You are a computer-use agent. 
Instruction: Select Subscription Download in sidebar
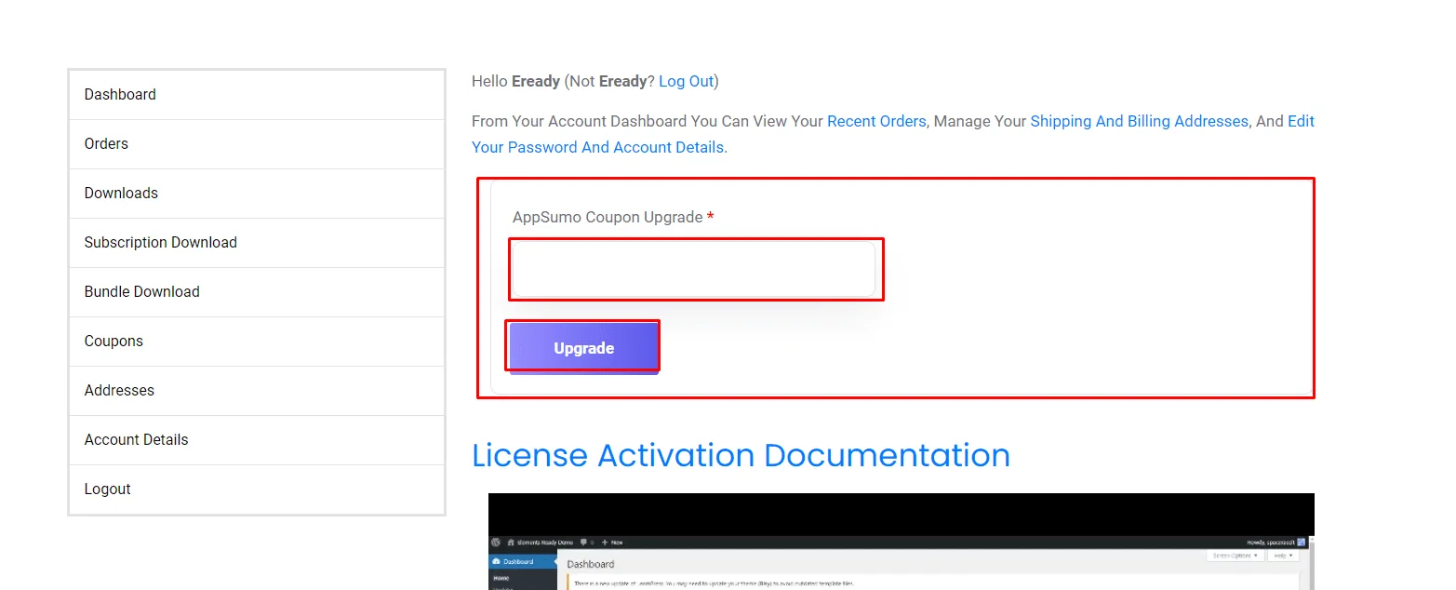point(257,243)
